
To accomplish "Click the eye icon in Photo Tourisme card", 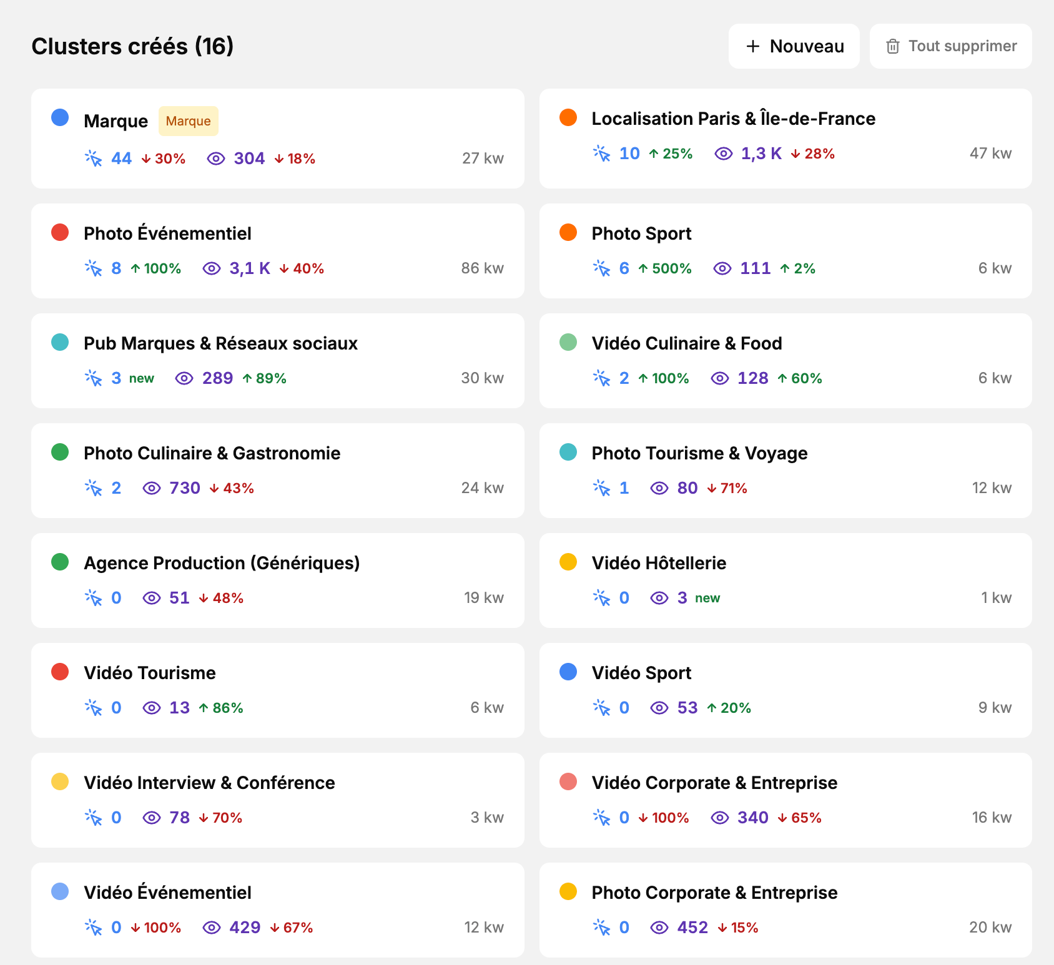I will [659, 488].
